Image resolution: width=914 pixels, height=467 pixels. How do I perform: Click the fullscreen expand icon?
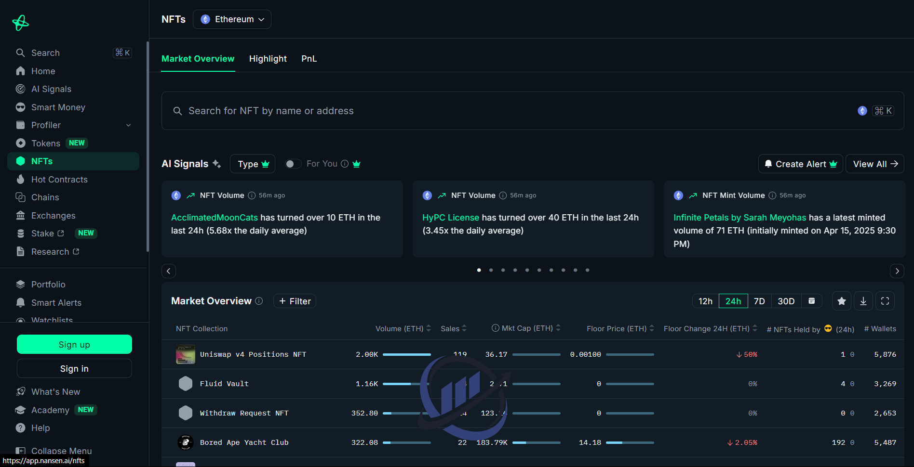coord(885,301)
